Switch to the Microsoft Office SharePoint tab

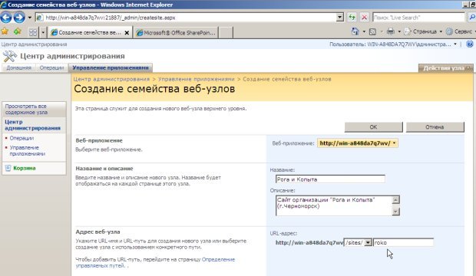(176, 32)
